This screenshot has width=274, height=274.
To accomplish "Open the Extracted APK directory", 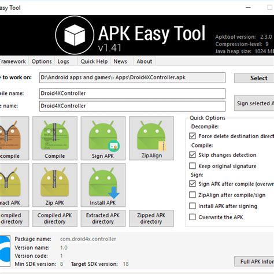I will (103, 219).
